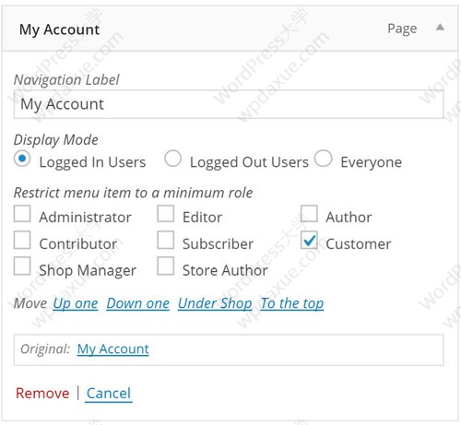Viewport: 461px width, 425px height.
Task: Enable the Author role checkbox
Action: tap(309, 214)
